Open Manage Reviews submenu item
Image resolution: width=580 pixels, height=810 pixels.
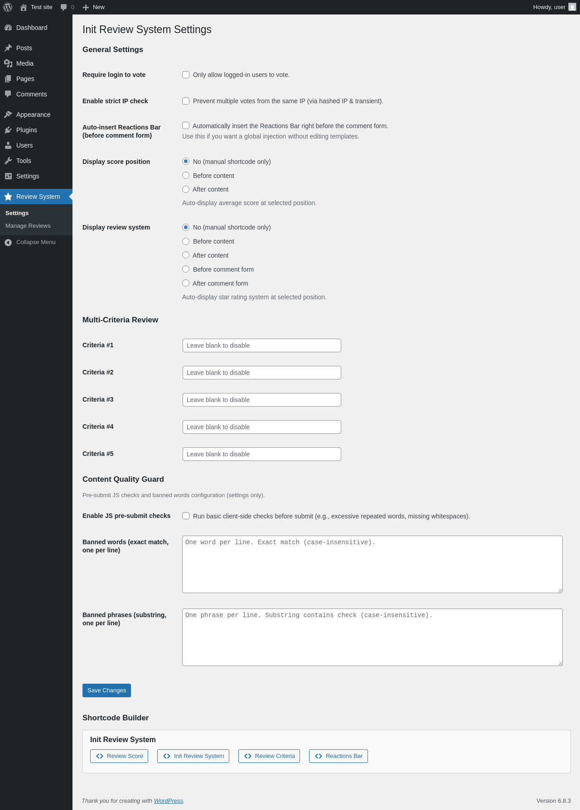click(x=28, y=226)
